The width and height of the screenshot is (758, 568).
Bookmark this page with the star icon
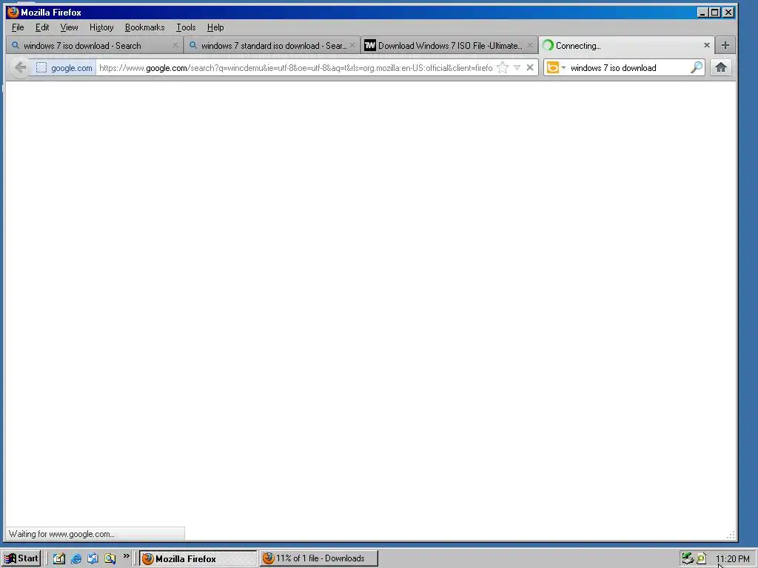(x=503, y=67)
